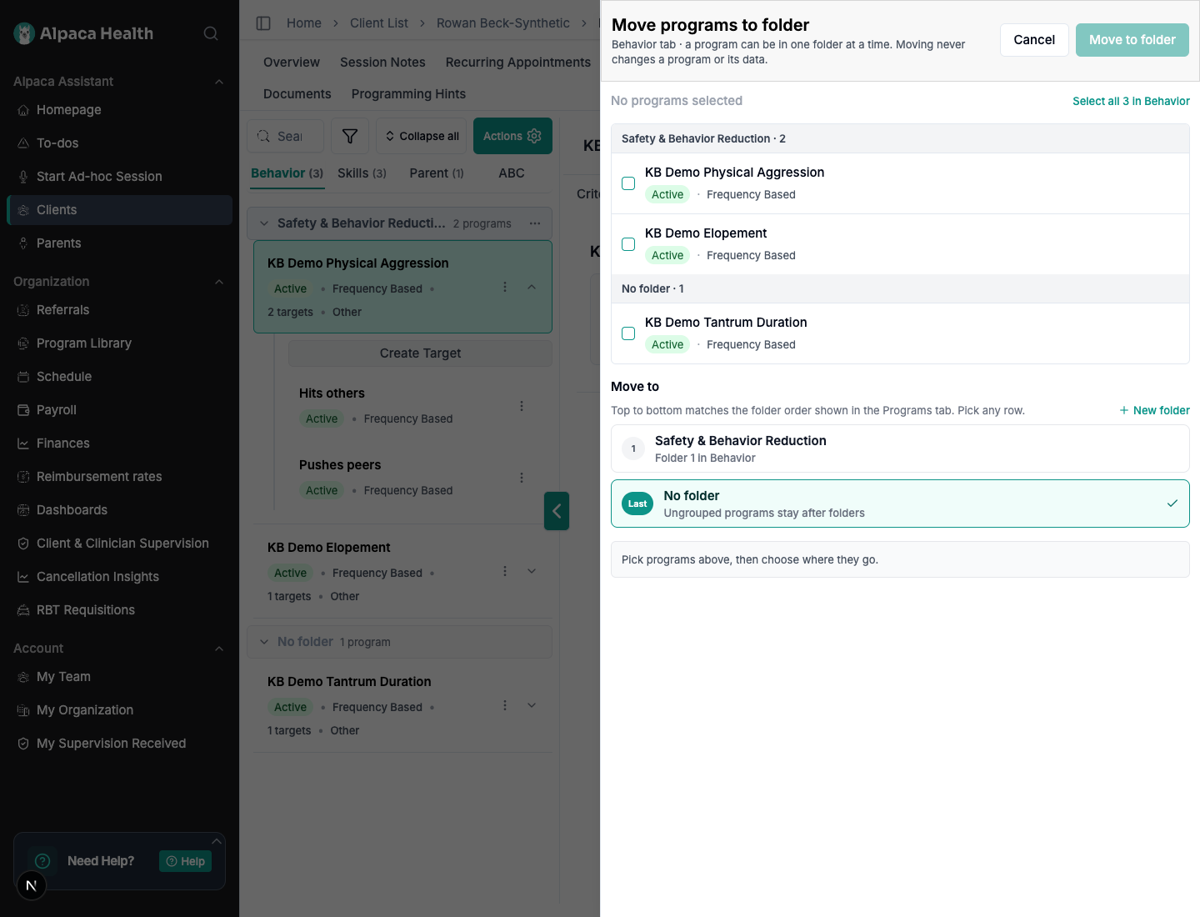Image resolution: width=1200 pixels, height=917 pixels.
Task: Go to Home breadcrumb
Action: [304, 23]
